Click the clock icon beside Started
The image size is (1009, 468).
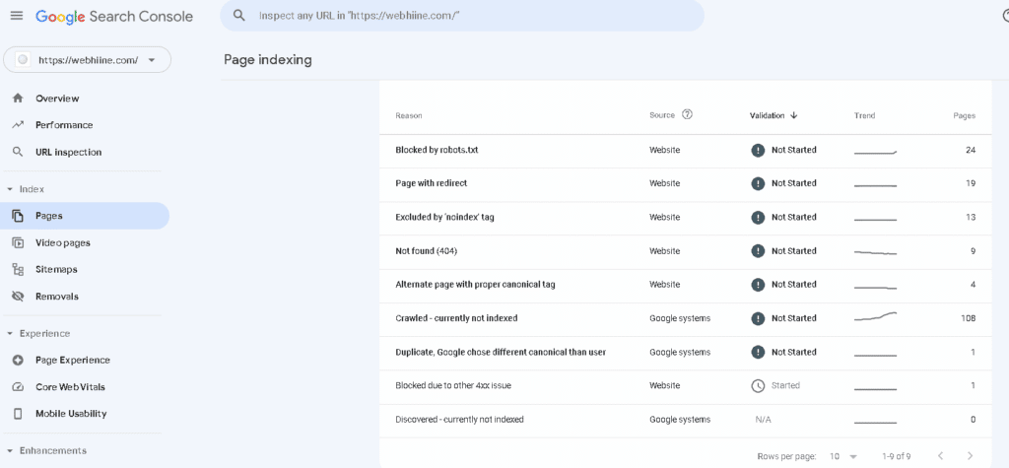(x=758, y=385)
